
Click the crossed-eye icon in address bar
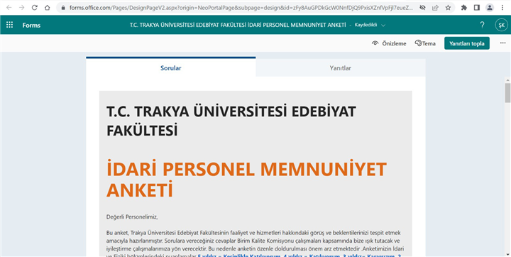pos(422,8)
